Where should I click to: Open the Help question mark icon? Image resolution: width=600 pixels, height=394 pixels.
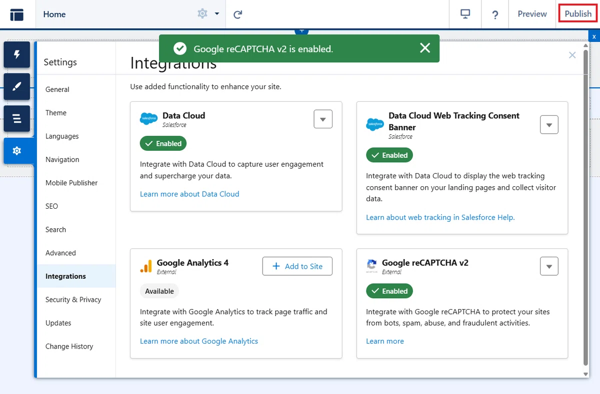[x=495, y=14]
